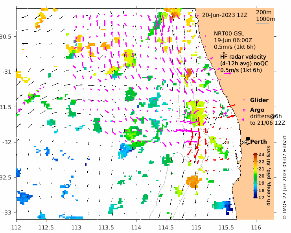The image size is (291, 233).
Task: Click the latitude axis label -32
Action: (x=7, y=142)
